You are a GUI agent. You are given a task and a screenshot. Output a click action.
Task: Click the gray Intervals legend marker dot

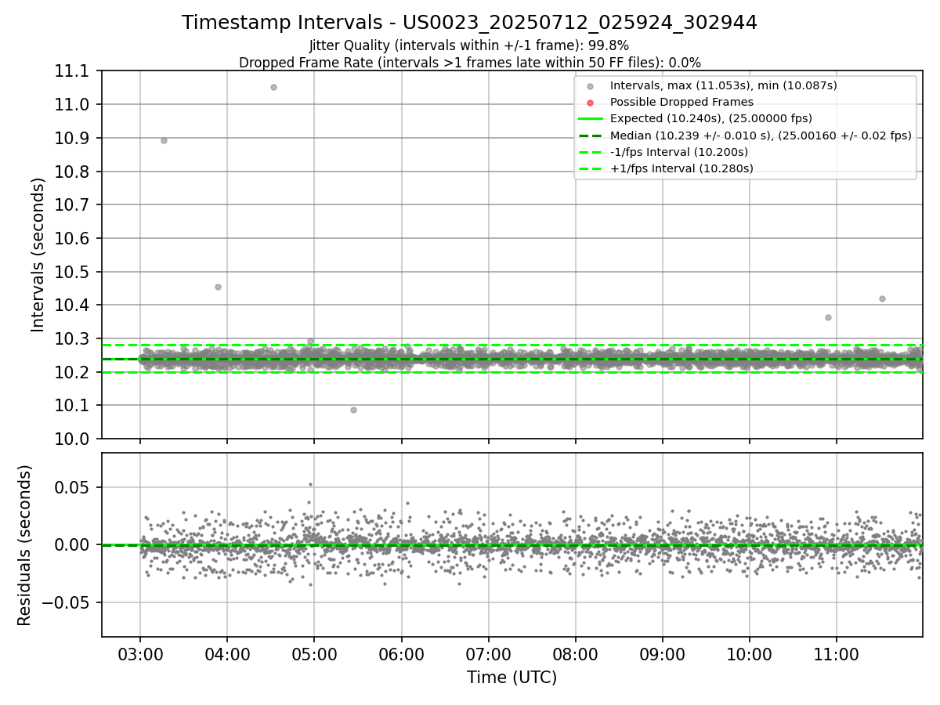pos(590,85)
